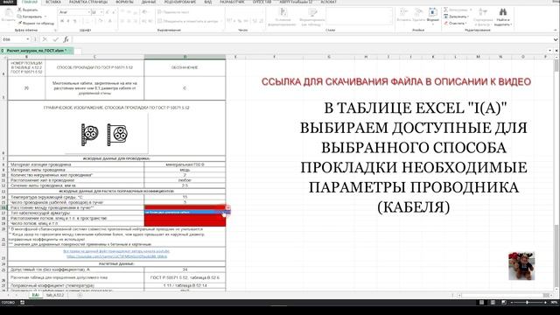Select the tab_A.52.2 sheet tab
The height and width of the screenshot is (315, 560).
[x=55, y=295]
